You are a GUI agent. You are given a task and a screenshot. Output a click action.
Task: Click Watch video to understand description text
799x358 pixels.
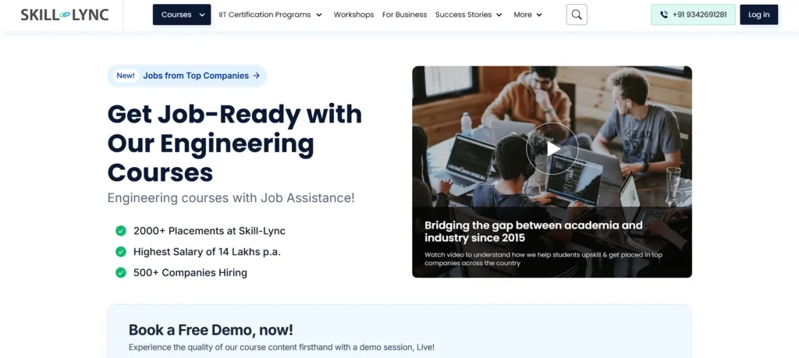click(x=543, y=259)
